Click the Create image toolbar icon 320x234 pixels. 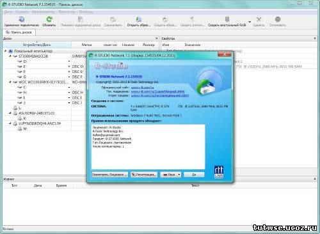click(165, 19)
